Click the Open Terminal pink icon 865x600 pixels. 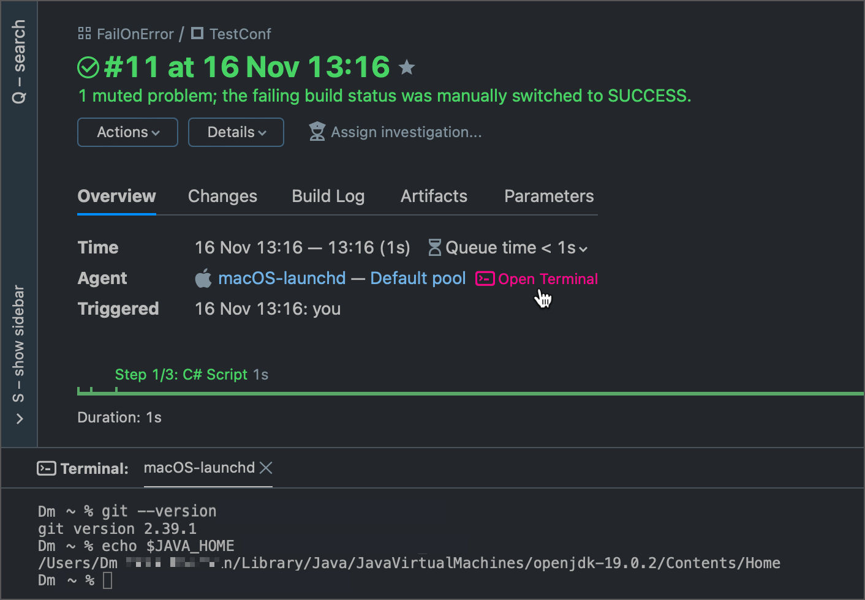click(x=484, y=279)
